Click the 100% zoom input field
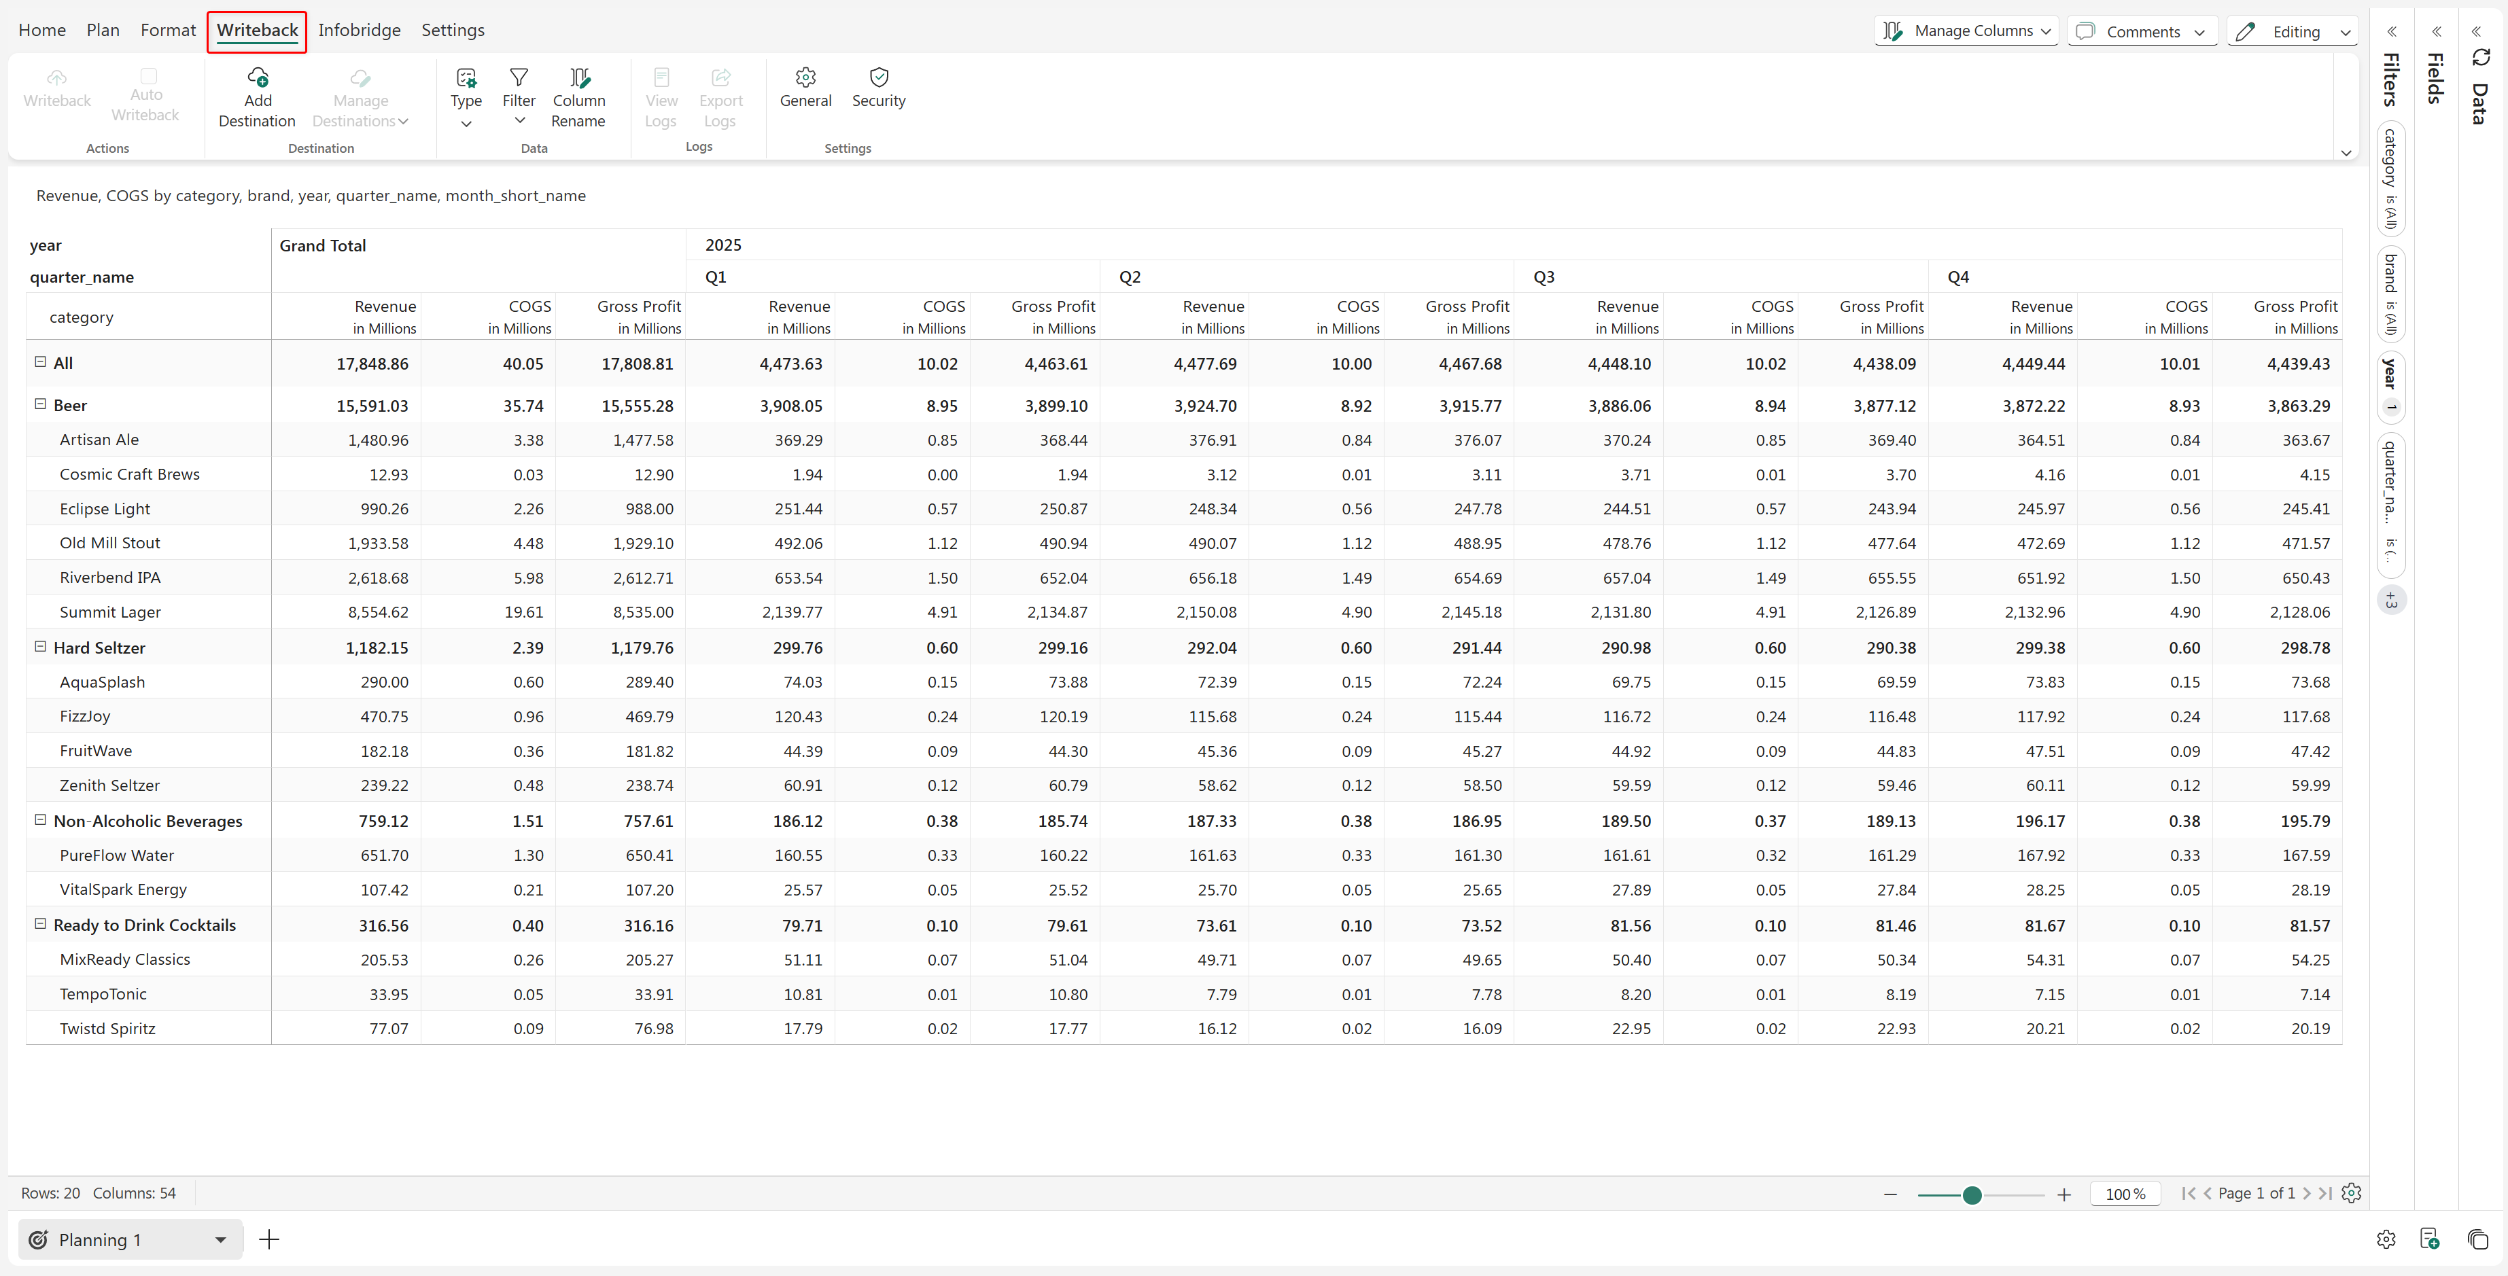 [2125, 1194]
